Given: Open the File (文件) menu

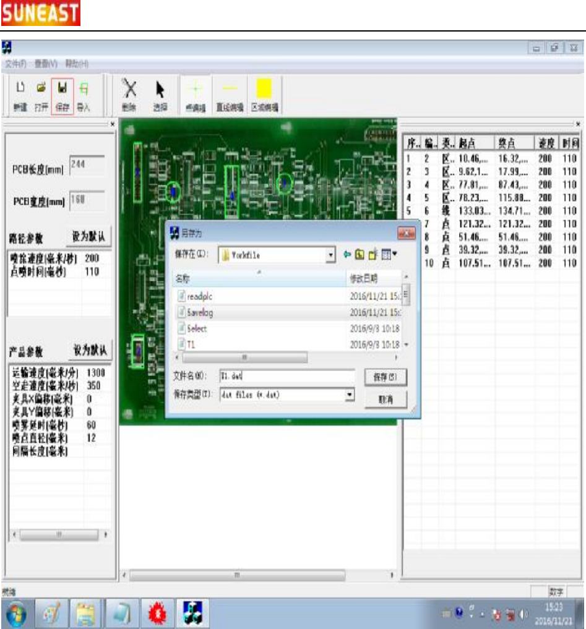Looking at the screenshot, I should pos(16,64).
